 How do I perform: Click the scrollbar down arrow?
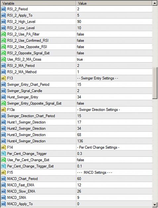pyautogui.click(x=155, y=204)
